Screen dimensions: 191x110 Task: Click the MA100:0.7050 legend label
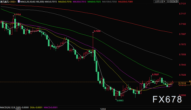(110, 2)
